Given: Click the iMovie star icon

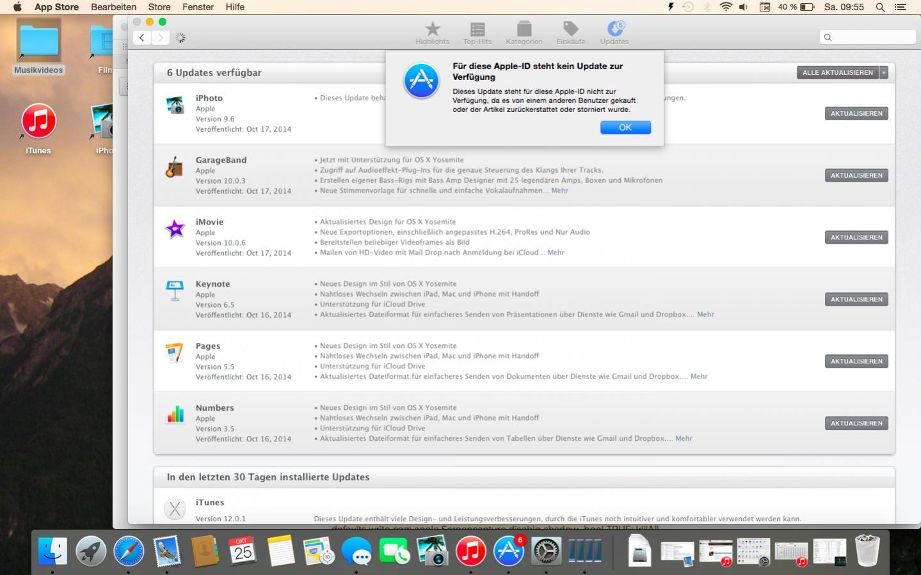Looking at the screenshot, I should click(175, 228).
